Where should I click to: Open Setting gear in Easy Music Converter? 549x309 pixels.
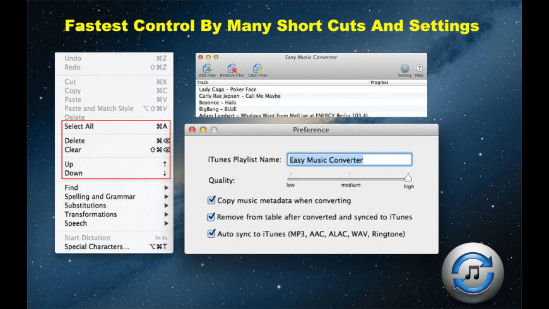(x=404, y=71)
